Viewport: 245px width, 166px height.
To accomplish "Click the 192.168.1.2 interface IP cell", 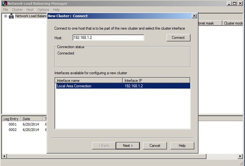I will [x=134, y=86].
